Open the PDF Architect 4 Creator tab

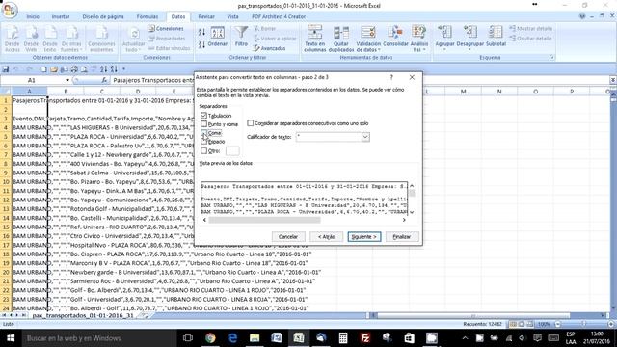click(279, 17)
